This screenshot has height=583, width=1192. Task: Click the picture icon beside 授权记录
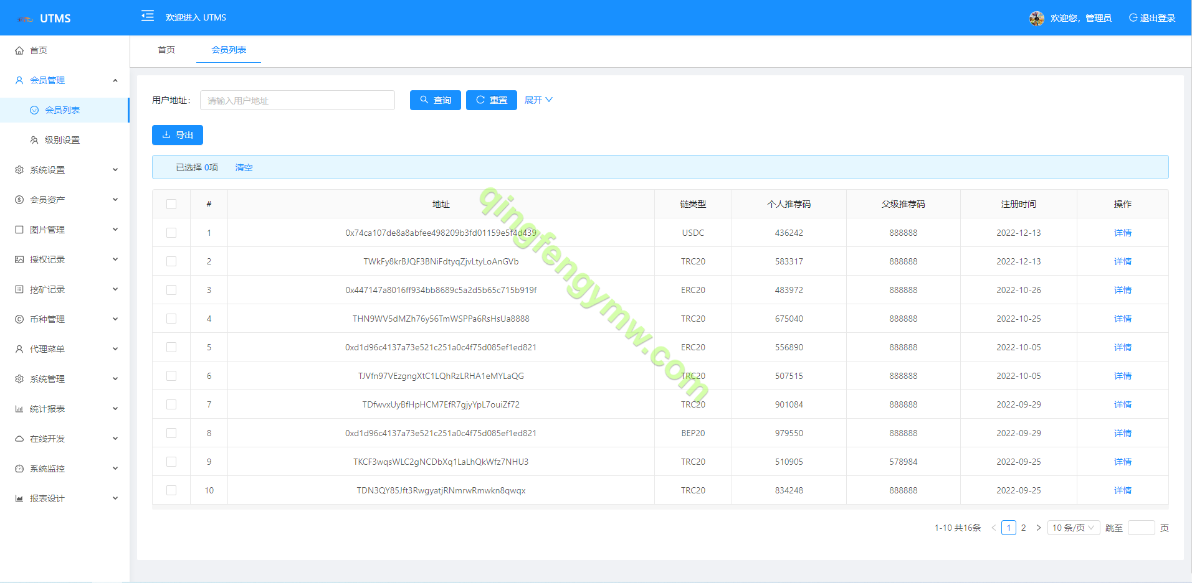click(19, 259)
